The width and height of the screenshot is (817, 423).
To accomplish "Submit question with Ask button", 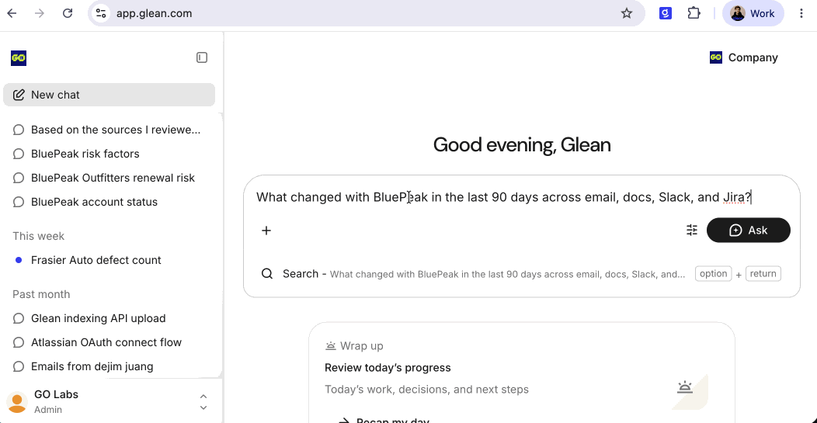I will 748,231.
